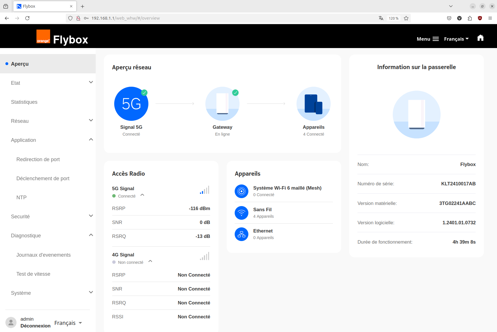
Task: Click the 4 Connecté devices text
Action: click(314, 134)
